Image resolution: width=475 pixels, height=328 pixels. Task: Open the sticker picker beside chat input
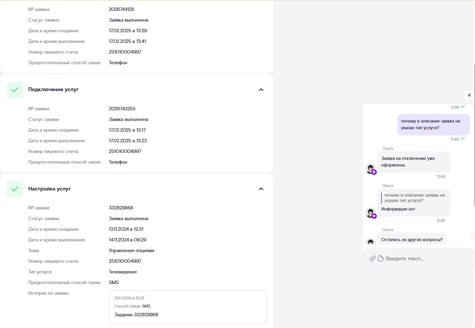[381, 258]
